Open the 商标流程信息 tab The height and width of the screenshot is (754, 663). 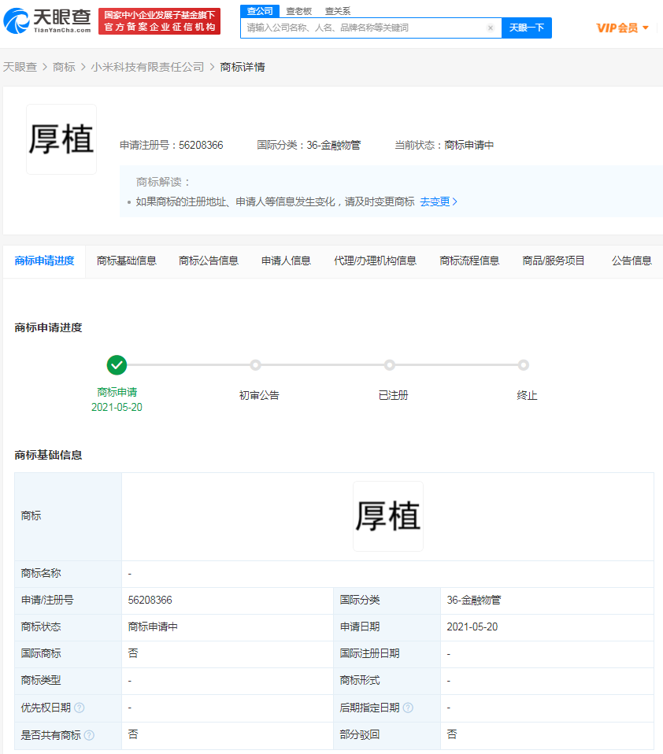pos(469,261)
